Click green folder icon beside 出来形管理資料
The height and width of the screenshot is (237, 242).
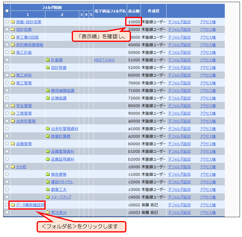pyautogui.click(x=47, y=129)
